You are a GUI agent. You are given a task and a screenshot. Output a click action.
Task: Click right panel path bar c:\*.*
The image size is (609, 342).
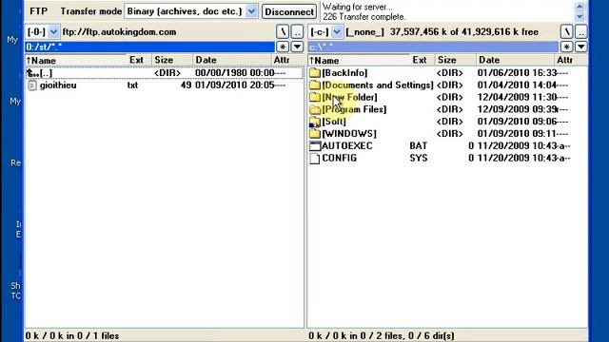pyautogui.click(x=433, y=47)
